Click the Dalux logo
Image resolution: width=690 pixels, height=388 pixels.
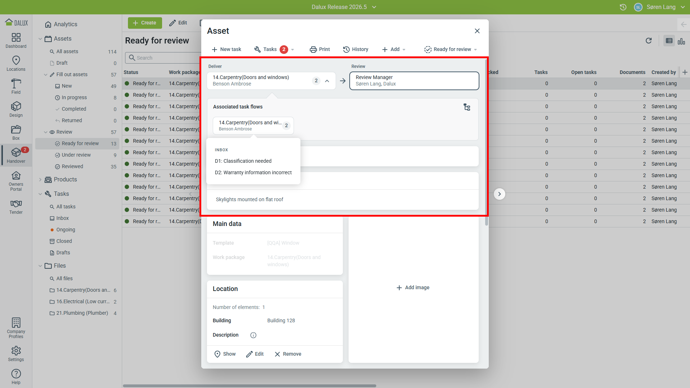pos(16,23)
